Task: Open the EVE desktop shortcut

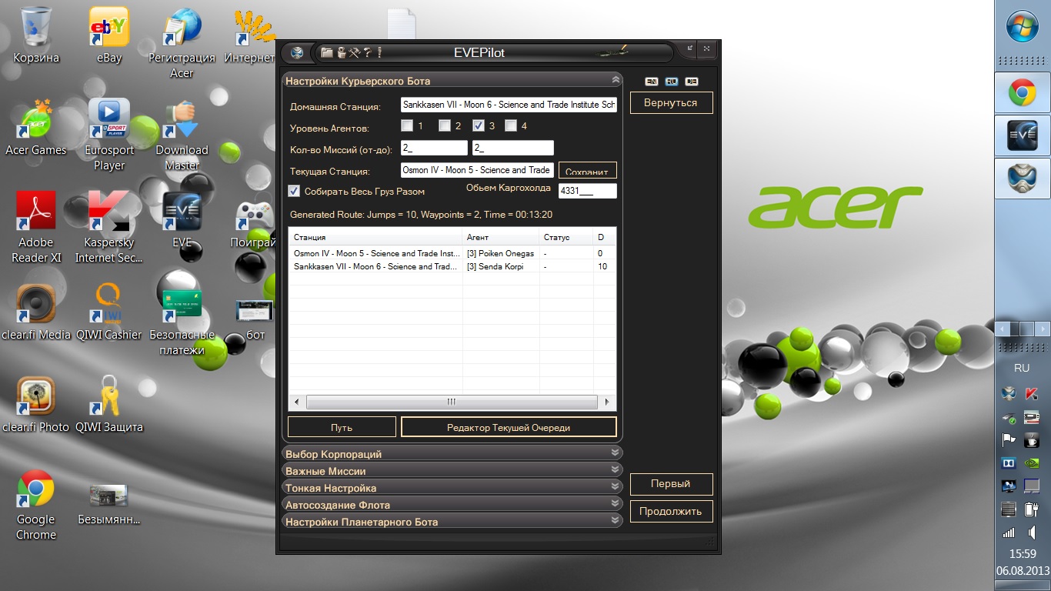Action: (182, 219)
